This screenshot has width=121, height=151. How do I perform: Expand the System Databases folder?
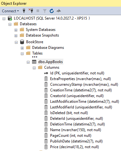pyautogui.click(x=16, y=30)
